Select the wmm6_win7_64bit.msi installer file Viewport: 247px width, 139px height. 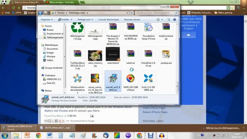tap(113, 81)
